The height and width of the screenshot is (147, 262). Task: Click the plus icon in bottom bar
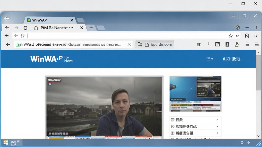pyautogui.click(x=249, y=142)
